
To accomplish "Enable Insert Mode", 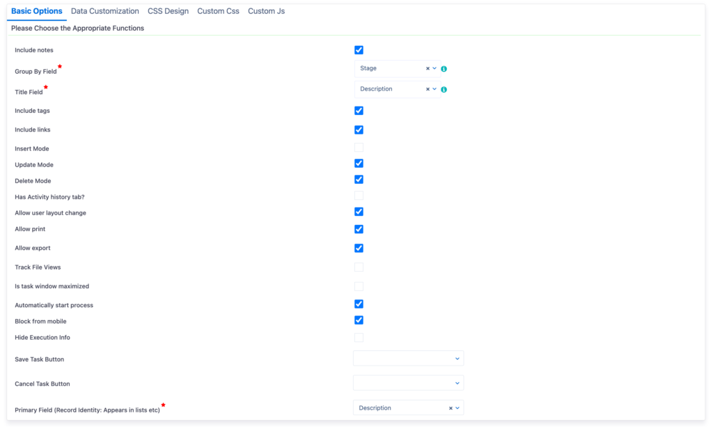I will tap(359, 147).
